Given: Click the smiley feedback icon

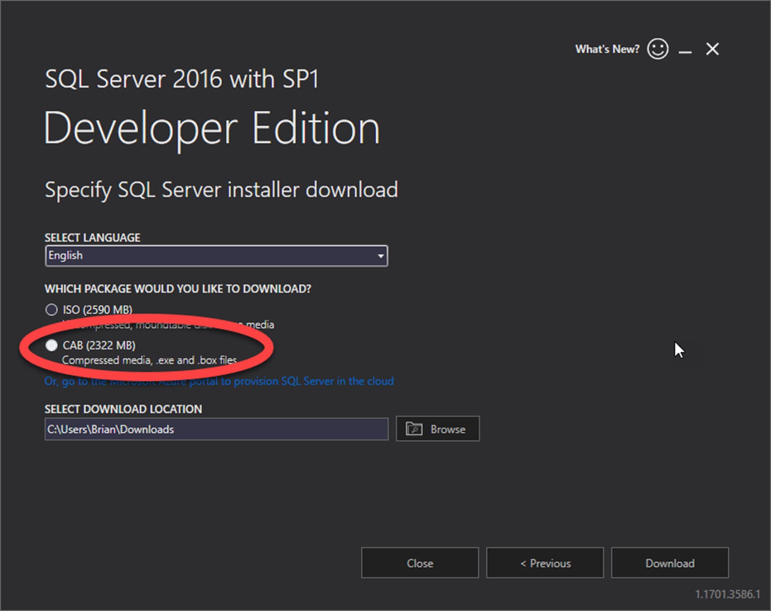Looking at the screenshot, I should pos(658,49).
